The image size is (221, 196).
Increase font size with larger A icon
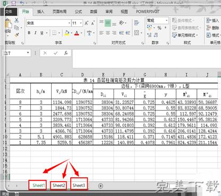[86, 23]
